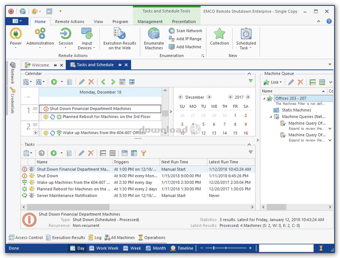The width and height of the screenshot is (340, 258).
Task: Open the Program ribbon tab
Action: pyautogui.click(x=120, y=21)
